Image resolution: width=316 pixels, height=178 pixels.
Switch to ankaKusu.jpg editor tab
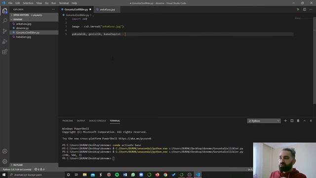[107, 9]
